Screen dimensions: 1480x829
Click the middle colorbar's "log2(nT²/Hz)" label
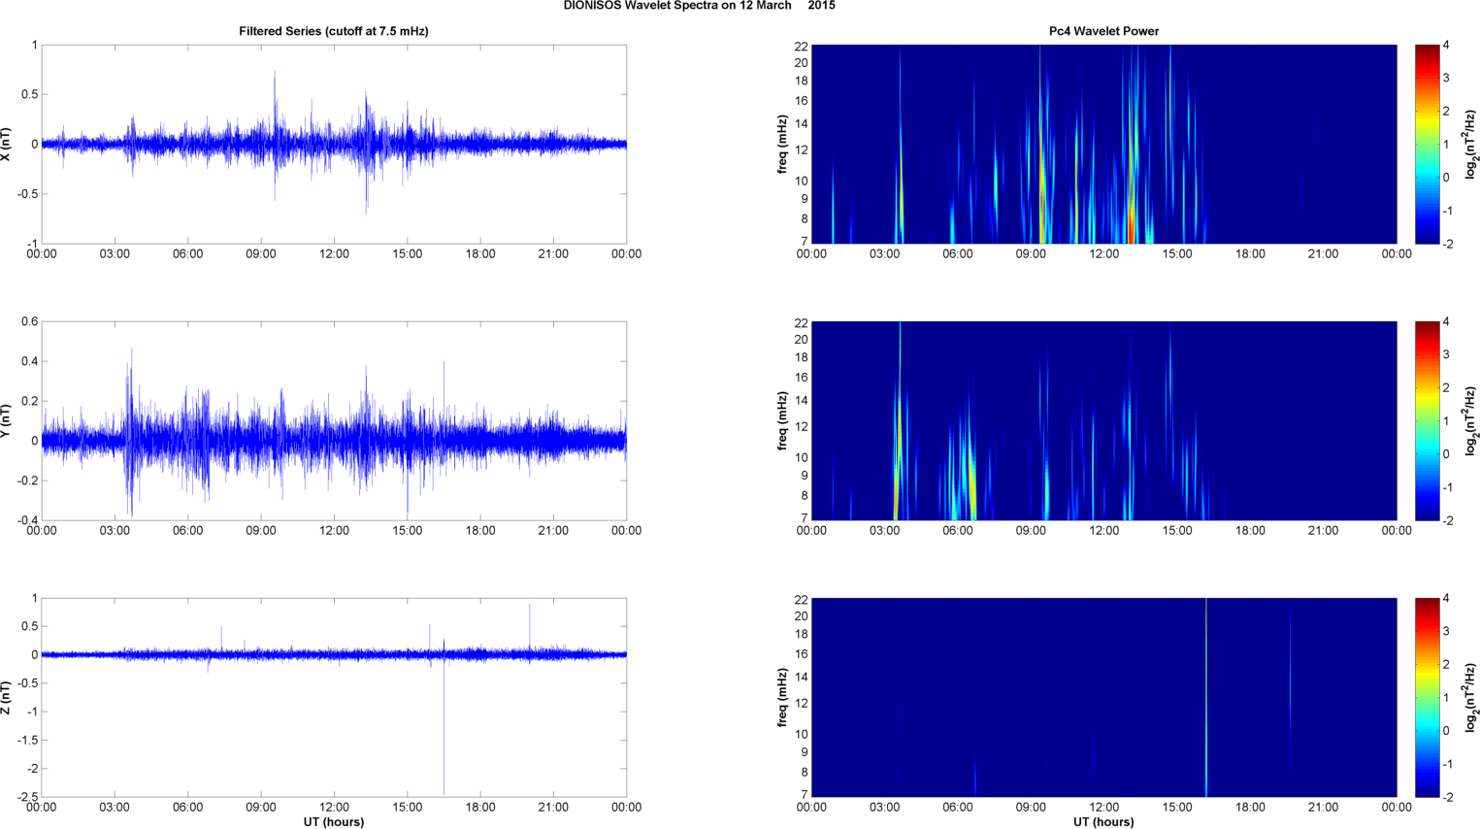coord(1471,420)
